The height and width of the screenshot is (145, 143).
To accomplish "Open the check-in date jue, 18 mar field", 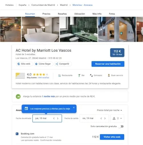I will coord(47,118).
